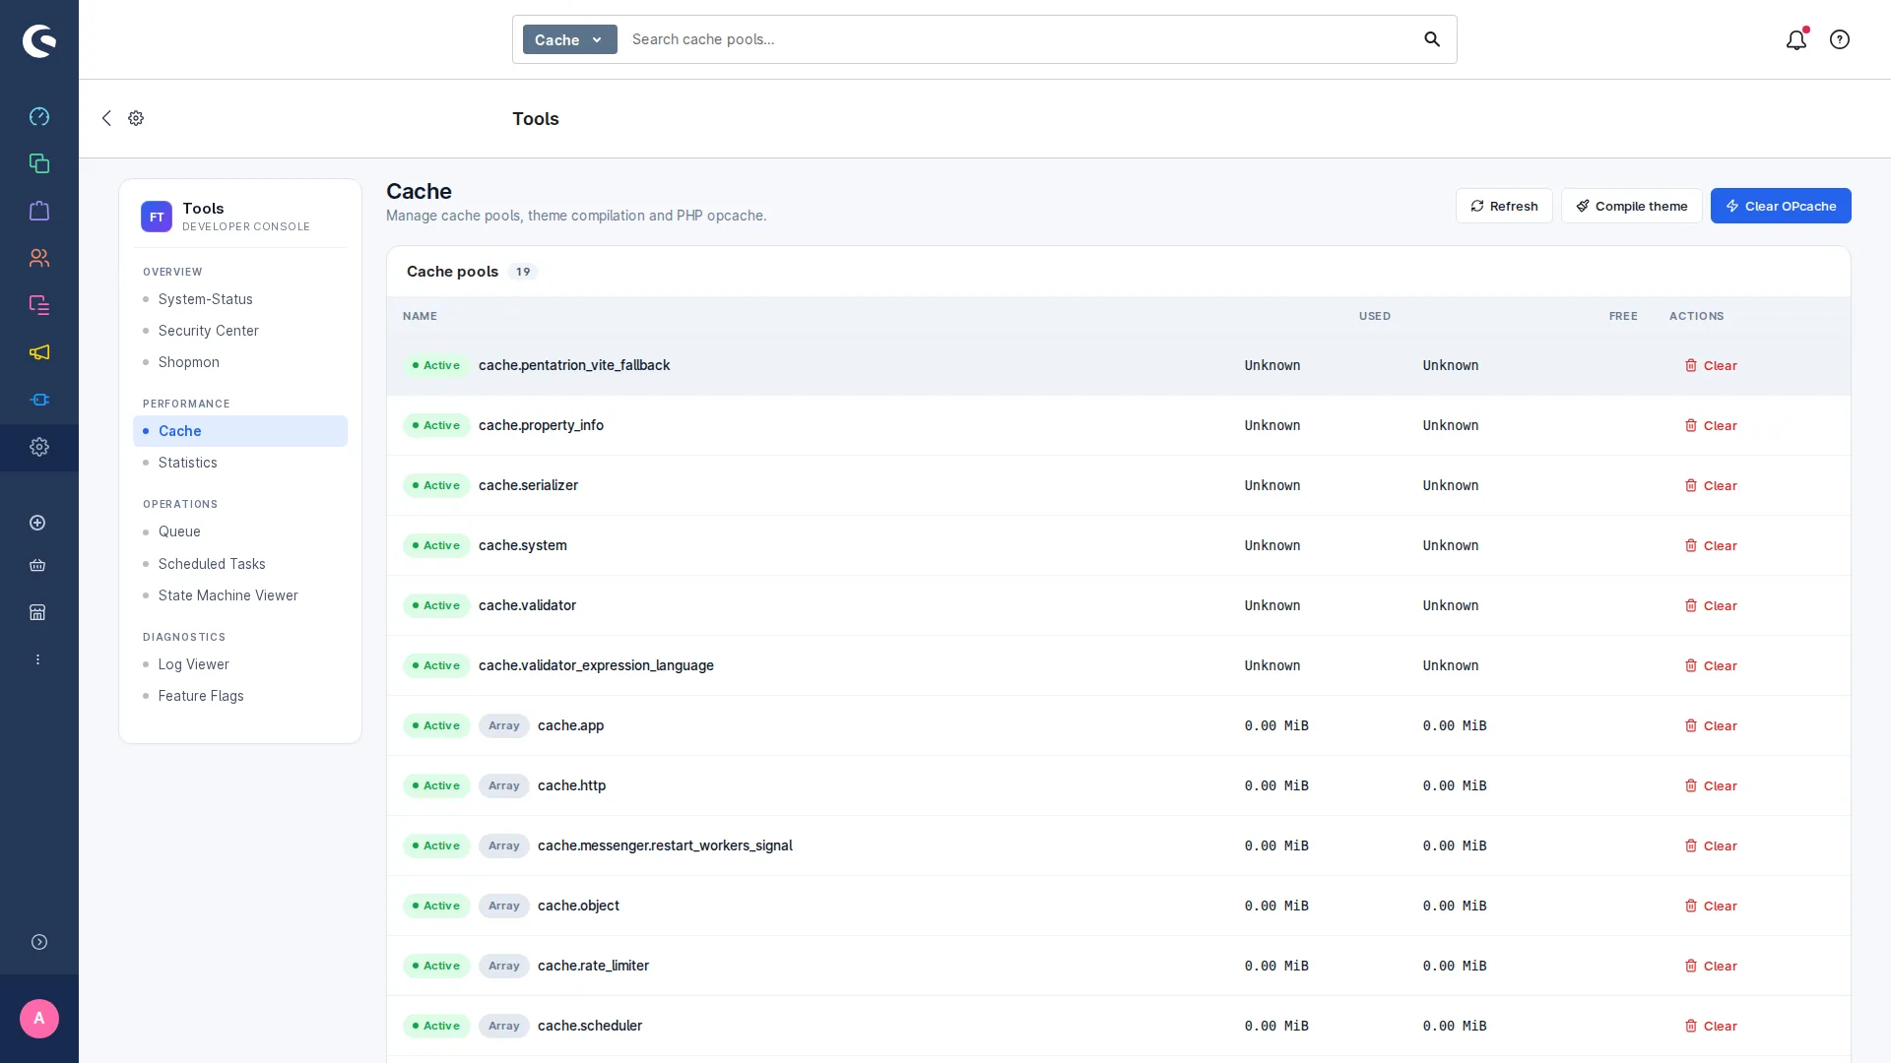Open the Cache search scope dropdown
This screenshot has width=1891, height=1063.
tap(569, 39)
